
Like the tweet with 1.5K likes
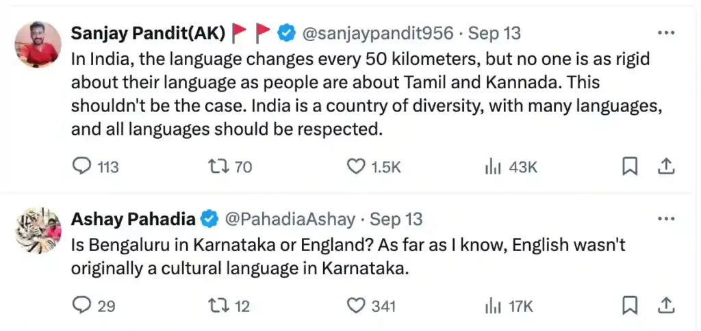click(x=356, y=166)
